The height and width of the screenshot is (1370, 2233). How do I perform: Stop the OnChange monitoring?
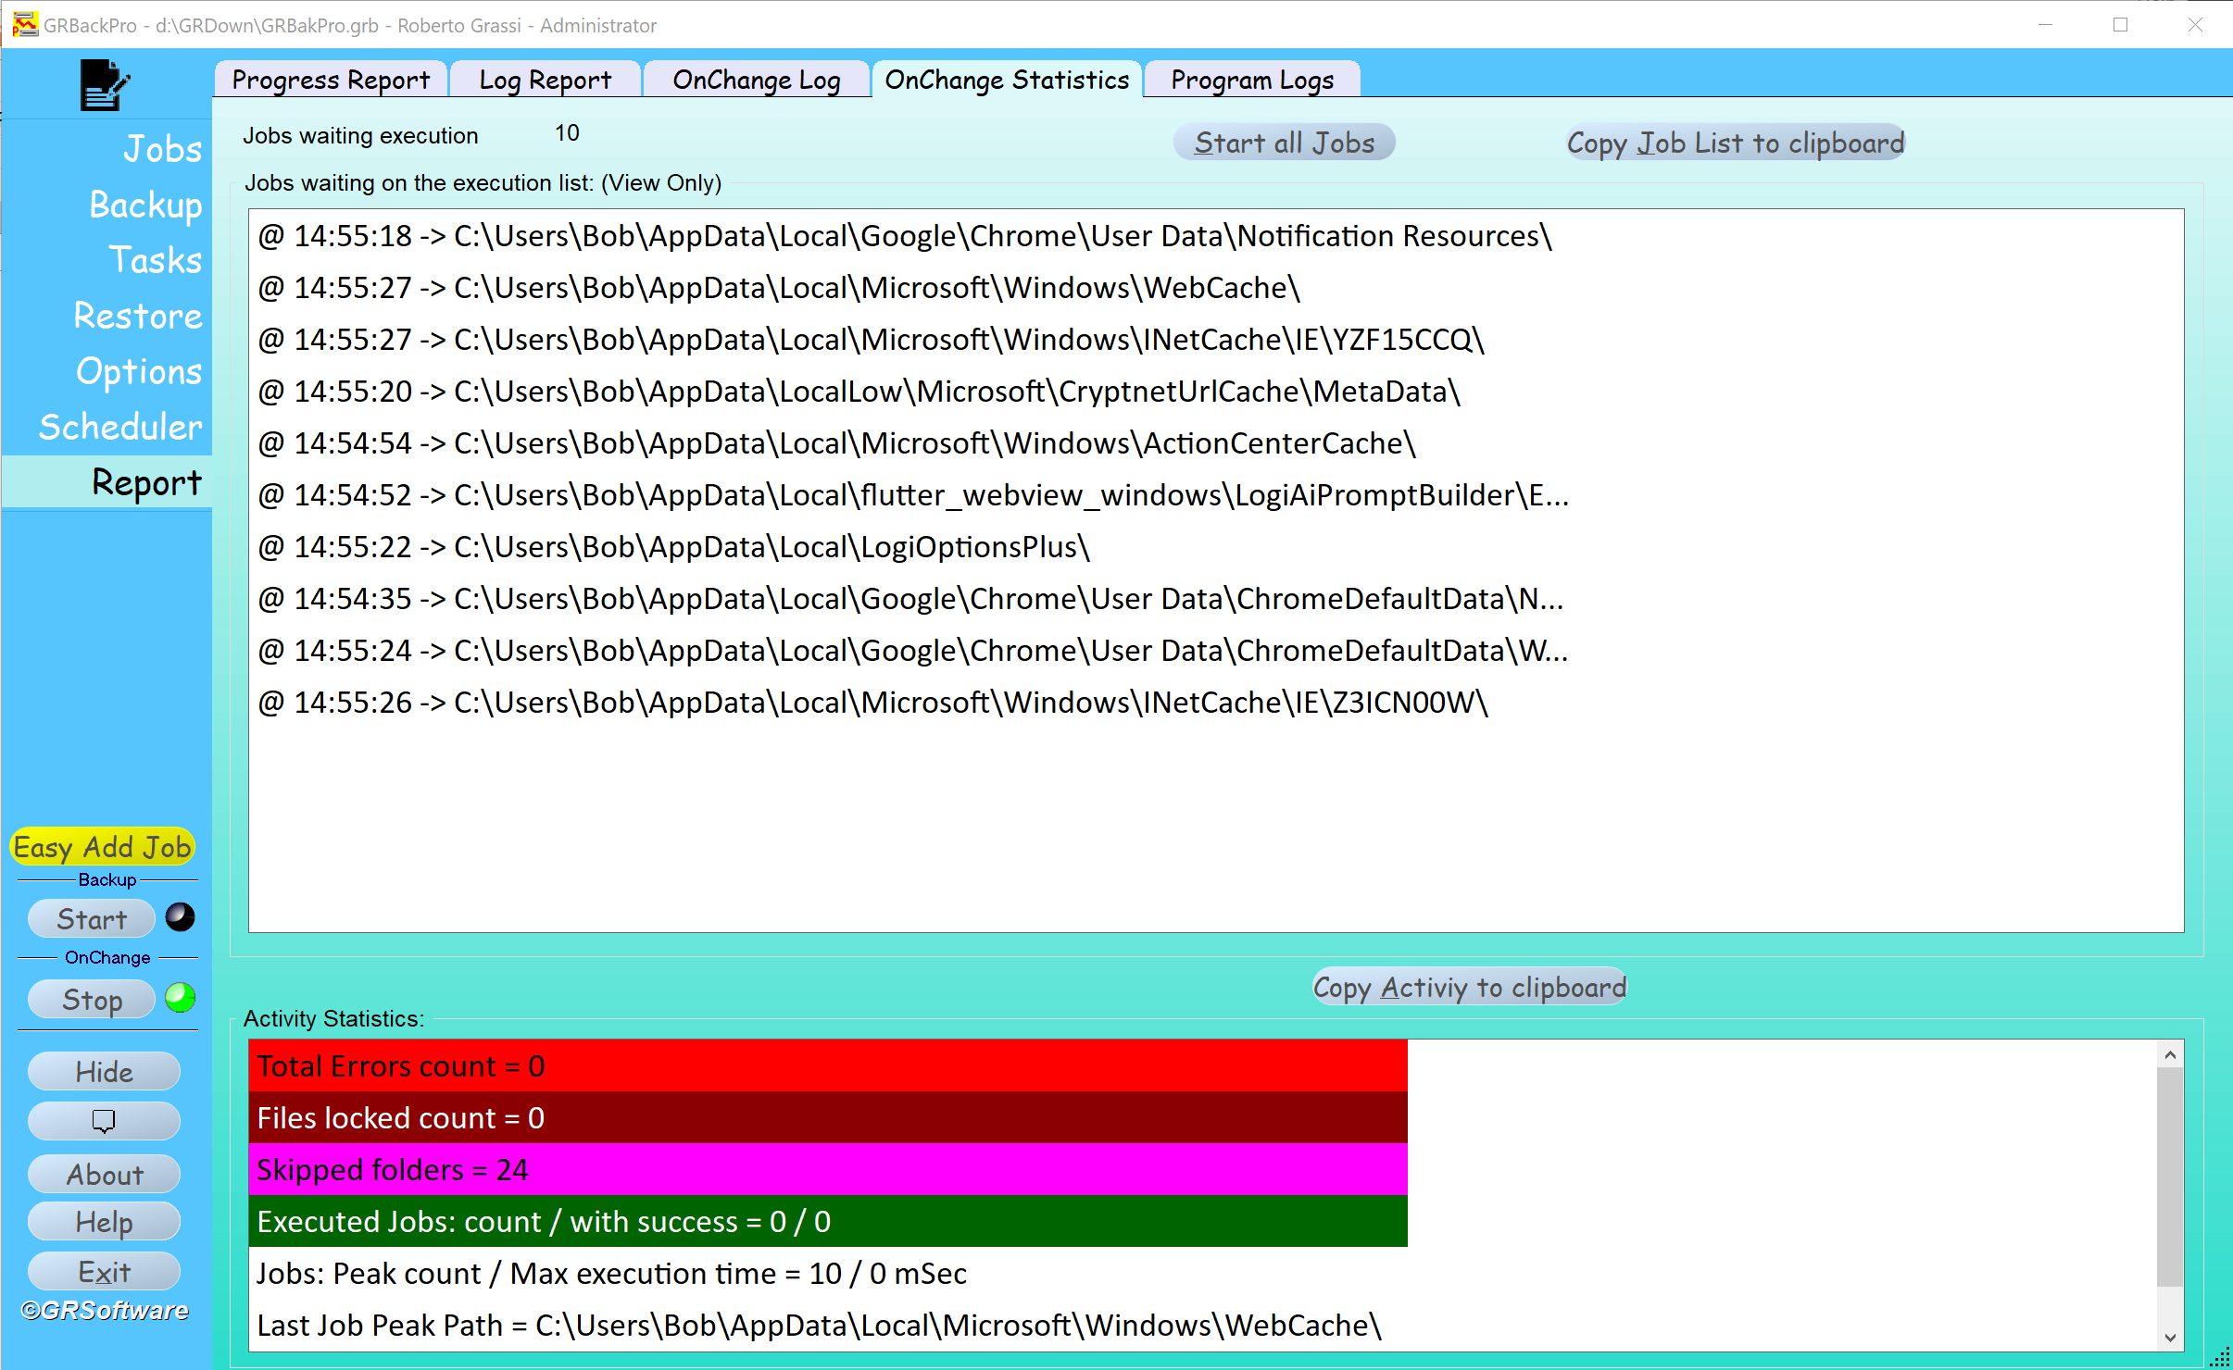(92, 1000)
